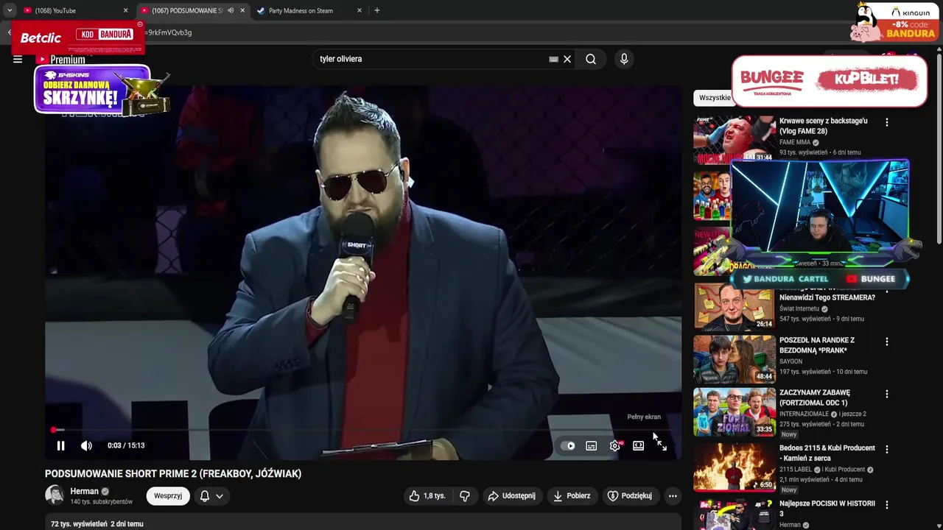The image size is (943, 530).
Task: Click the video progress bar
Action: click(363, 430)
